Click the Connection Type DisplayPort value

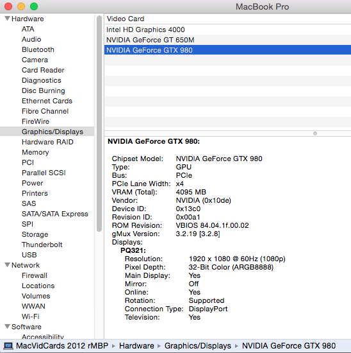click(x=208, y=309)
